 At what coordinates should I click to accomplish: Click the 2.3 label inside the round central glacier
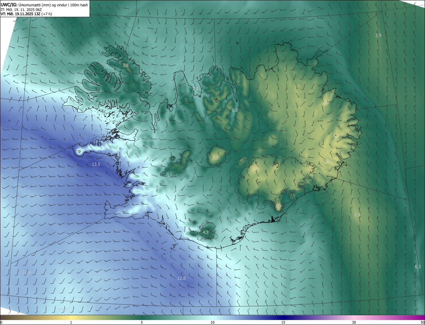pyautogui.click(x=215, y=158)
